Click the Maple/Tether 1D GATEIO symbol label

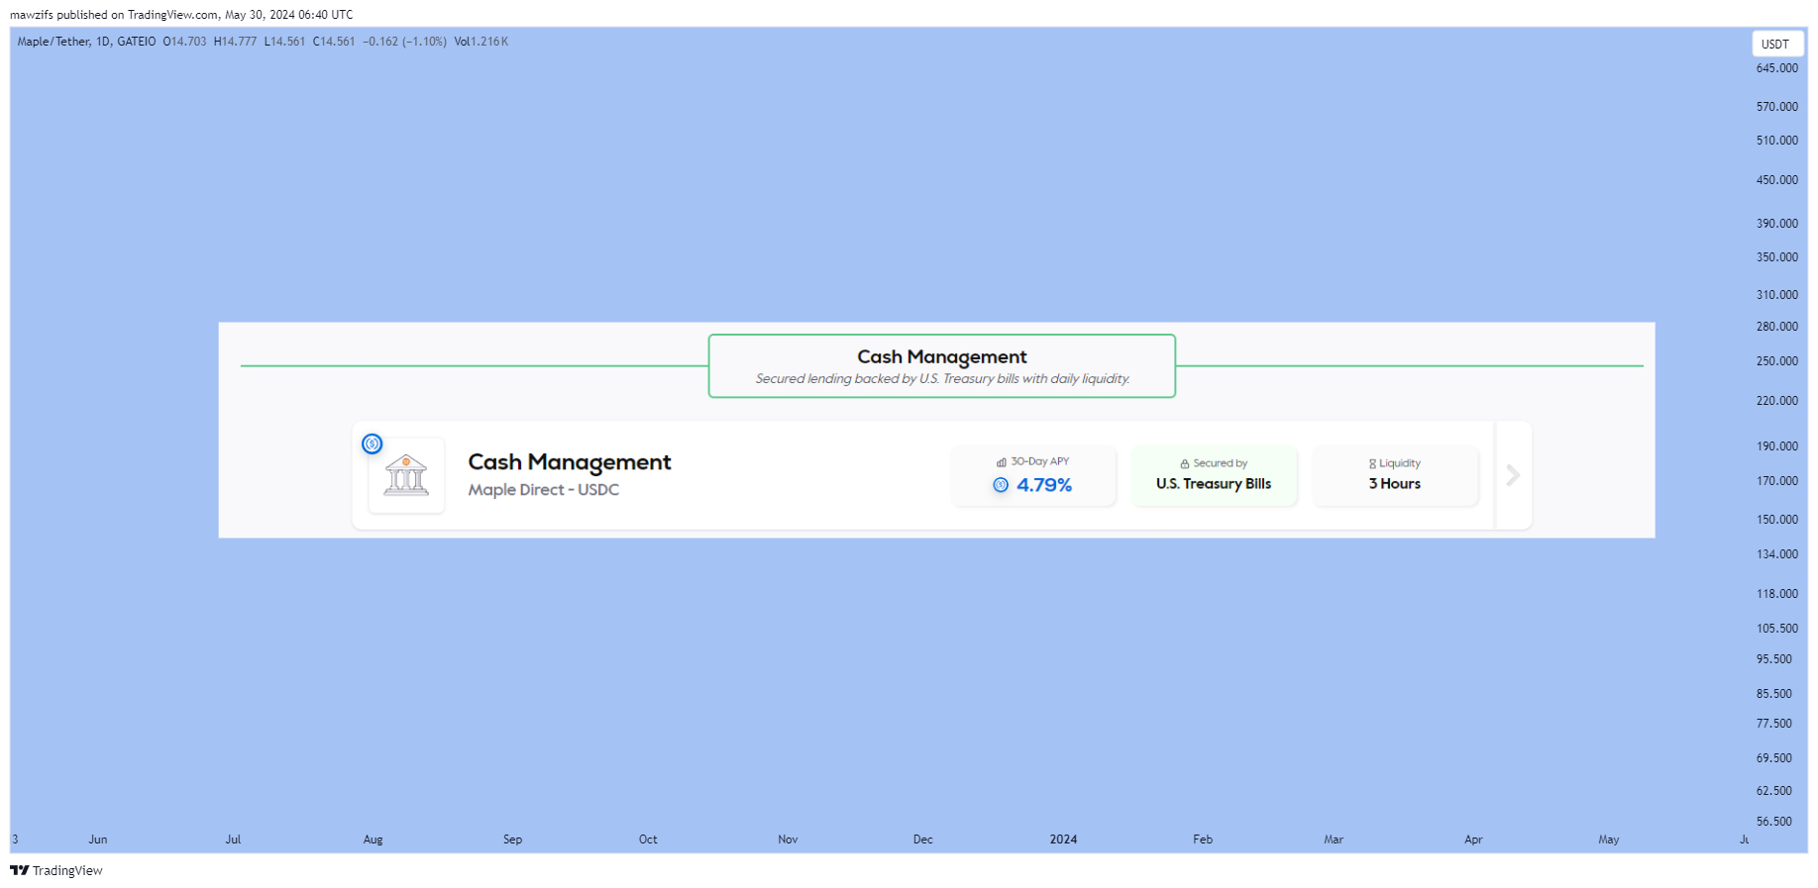click(x=87, y=42)
